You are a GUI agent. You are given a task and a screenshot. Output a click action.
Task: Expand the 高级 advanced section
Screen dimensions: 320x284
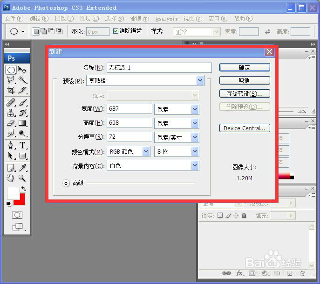click(66, 183)
